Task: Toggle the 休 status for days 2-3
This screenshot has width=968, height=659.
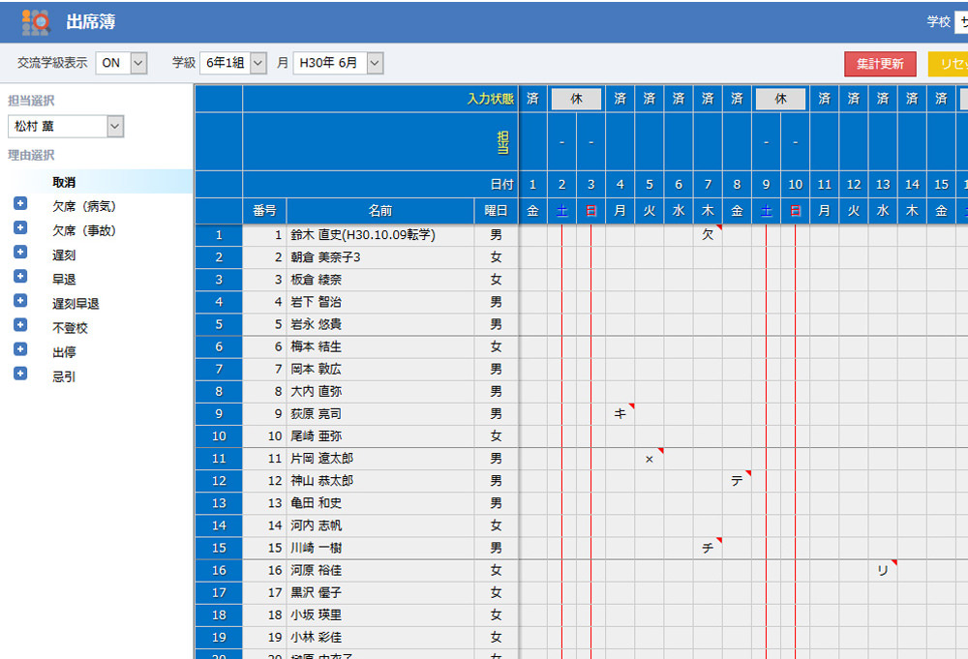Action: (576, 99)
